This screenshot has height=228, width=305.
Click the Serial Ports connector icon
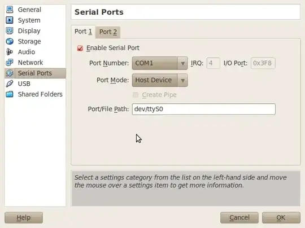(x=10, y=73)
